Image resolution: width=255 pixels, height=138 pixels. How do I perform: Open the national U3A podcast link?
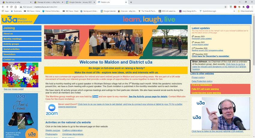[217, 131]
